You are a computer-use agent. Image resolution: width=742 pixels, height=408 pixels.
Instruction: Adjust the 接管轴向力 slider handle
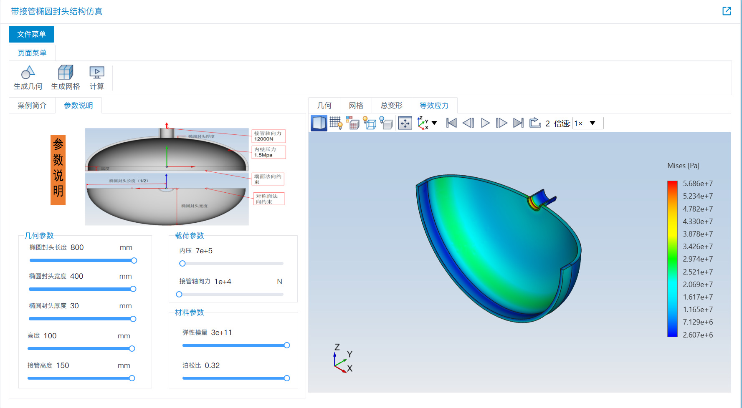179,295
